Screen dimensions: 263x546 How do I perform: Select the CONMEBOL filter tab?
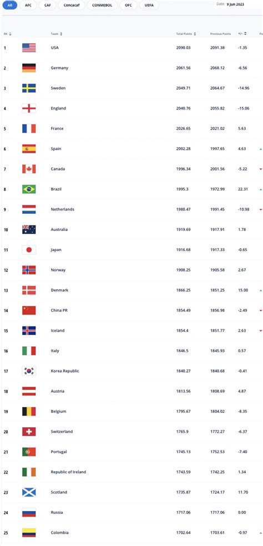102,6
